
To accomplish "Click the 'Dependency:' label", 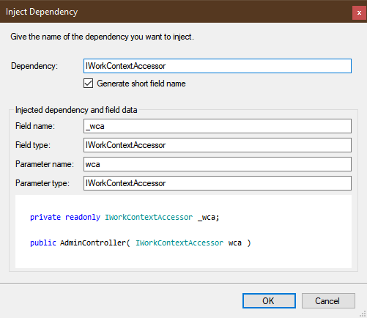I will pyautogui.click(x=34, y=66).
